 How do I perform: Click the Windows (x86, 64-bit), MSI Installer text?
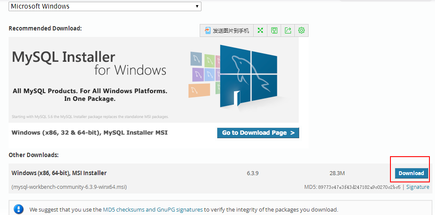[x=59, y=173]
